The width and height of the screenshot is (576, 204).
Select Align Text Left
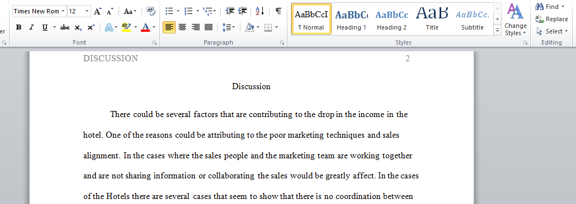(169, 27)
